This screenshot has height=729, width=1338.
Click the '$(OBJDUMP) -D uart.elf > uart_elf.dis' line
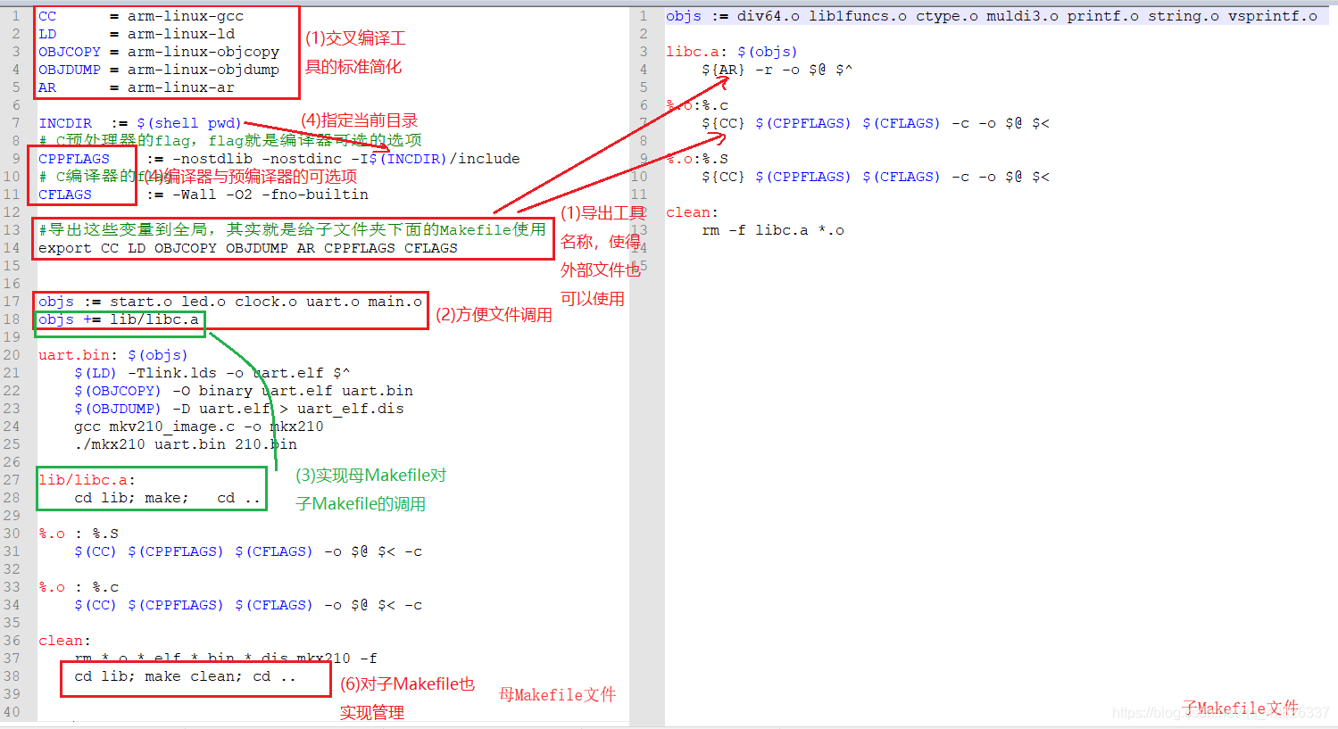coord(239,409)
